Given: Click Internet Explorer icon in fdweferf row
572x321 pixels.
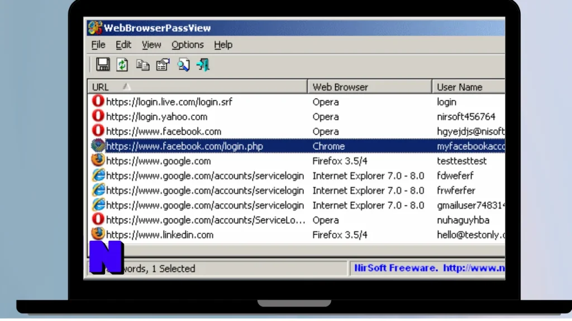Looking at the screenshot, I should tap(98, 175).
